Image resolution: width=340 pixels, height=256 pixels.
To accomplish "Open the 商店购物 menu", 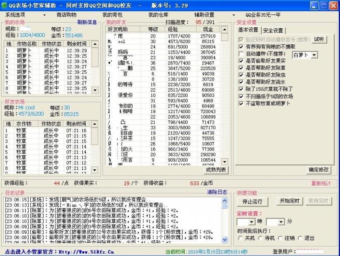I will (67, 15).
